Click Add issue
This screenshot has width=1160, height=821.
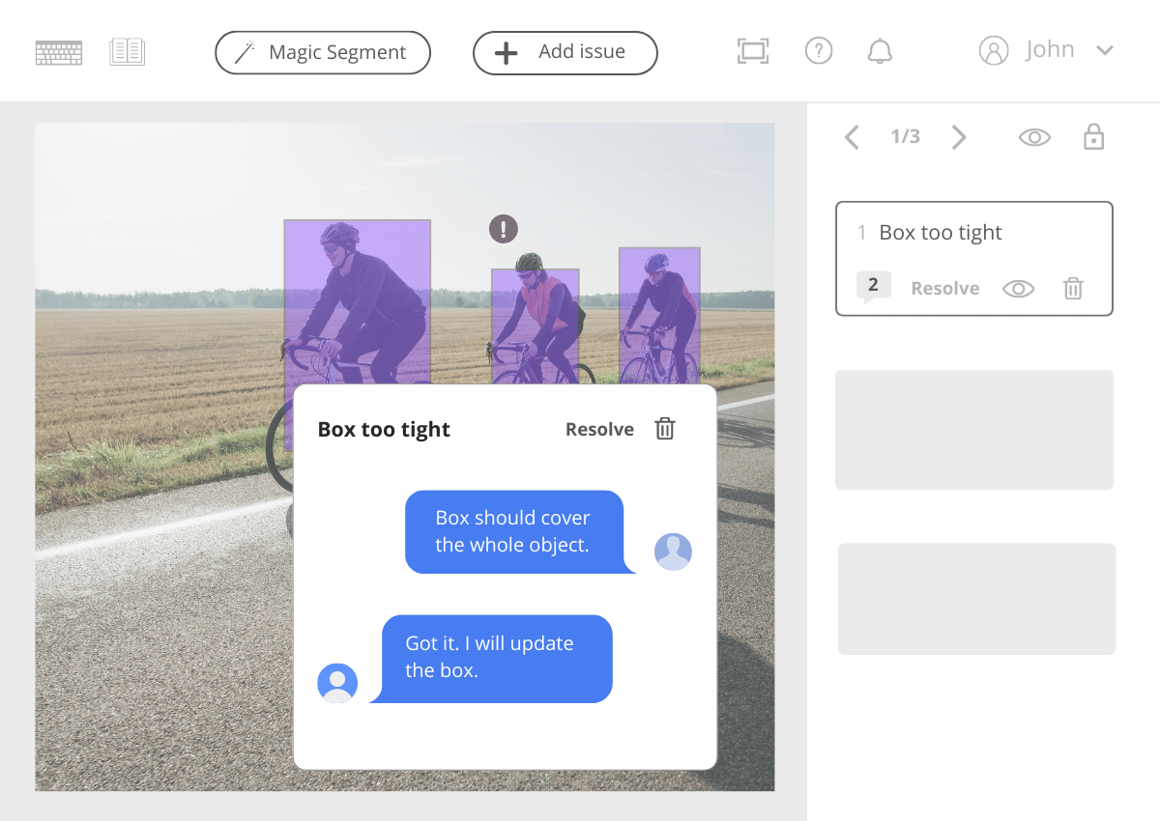pos(565,52)
